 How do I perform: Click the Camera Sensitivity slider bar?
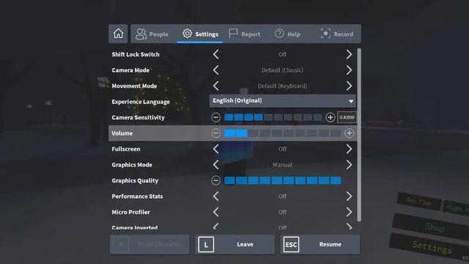click(273, 117)
